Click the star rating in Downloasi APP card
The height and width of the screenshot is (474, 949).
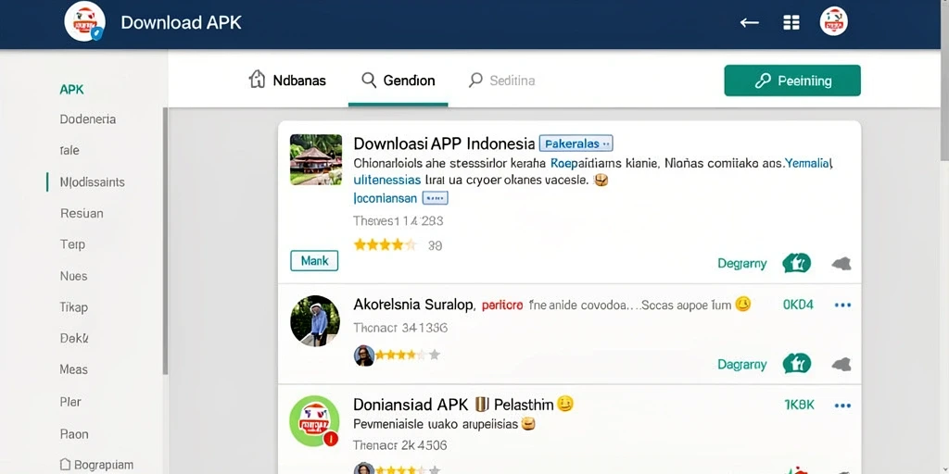point(386,244)
